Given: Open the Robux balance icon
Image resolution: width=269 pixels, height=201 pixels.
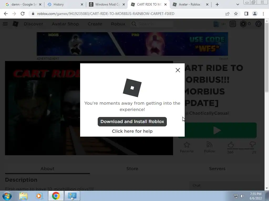Looking at the screenshot, I should (243, 24).
